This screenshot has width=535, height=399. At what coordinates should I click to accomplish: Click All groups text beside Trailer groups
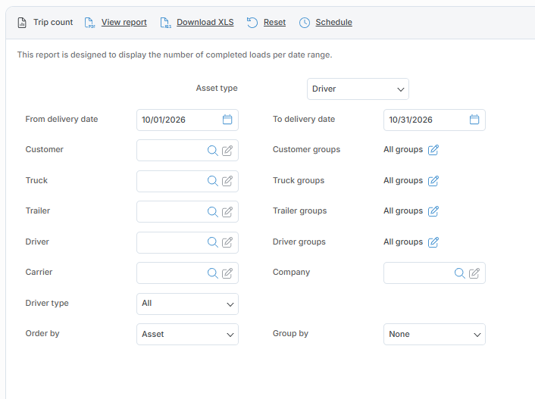pyautogui.click(x=403, y=210)
